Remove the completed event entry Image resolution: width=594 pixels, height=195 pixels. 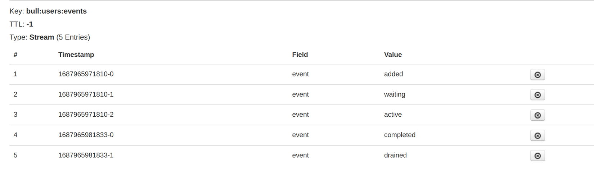(537, 135)
